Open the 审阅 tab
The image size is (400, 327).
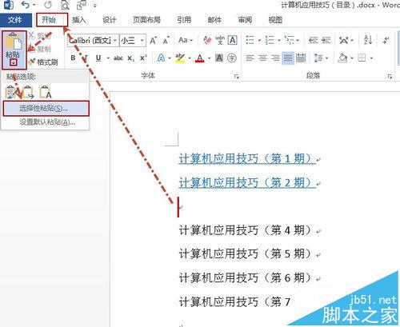(x=245, y=20)
